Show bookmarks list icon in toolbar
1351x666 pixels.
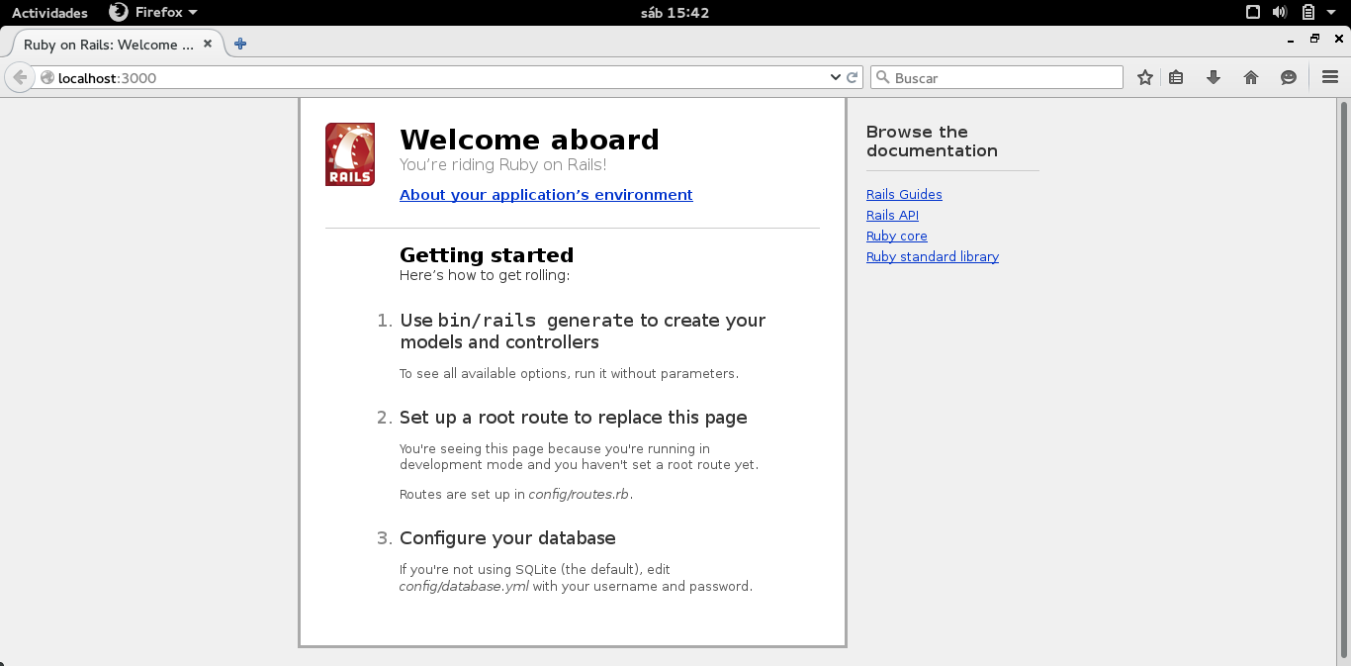1176,77
